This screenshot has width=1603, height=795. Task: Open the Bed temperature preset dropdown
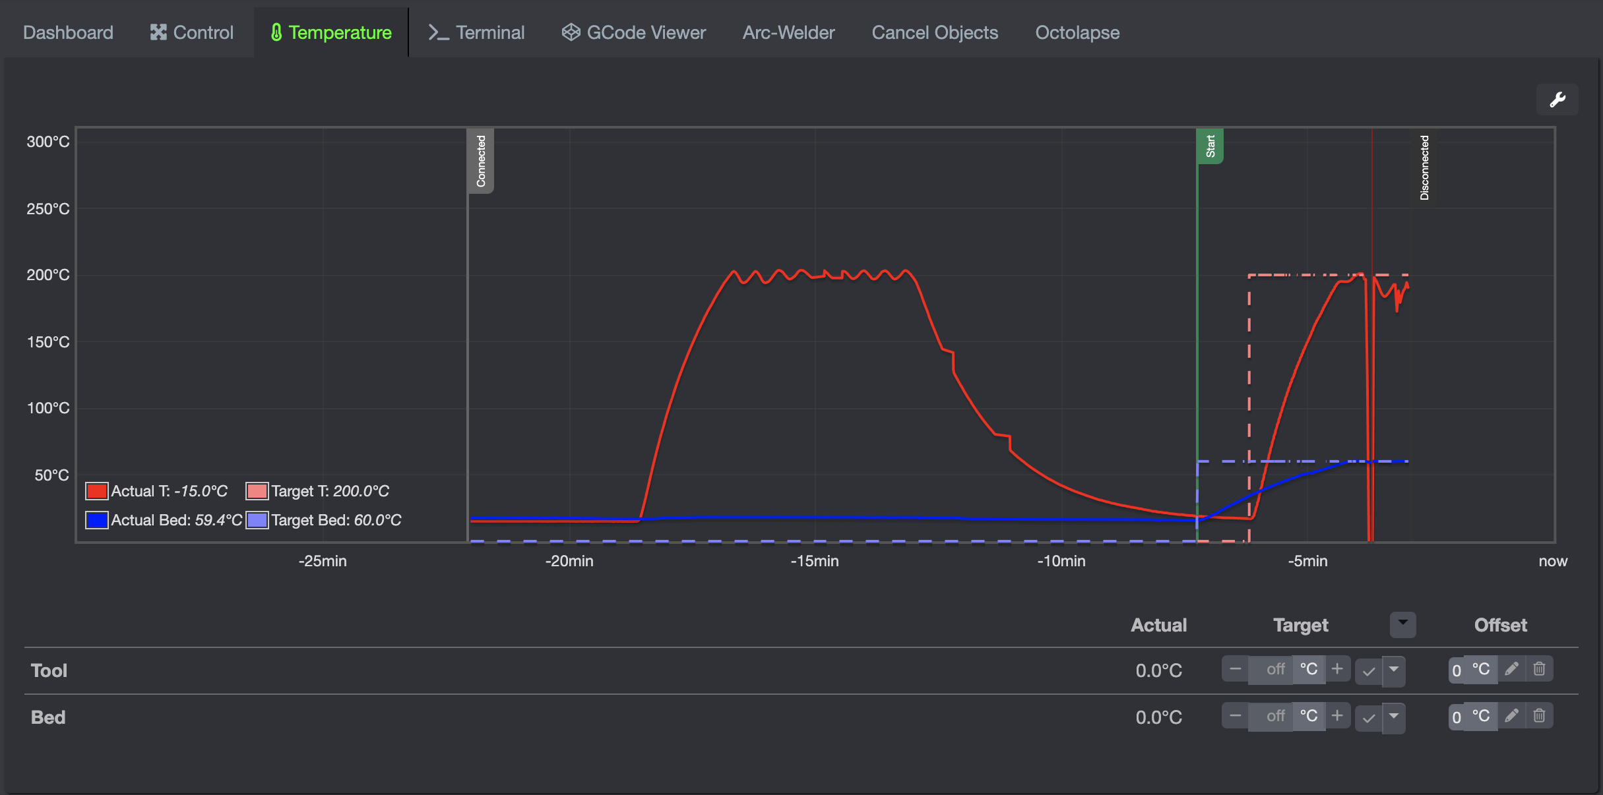[1394, 717]
